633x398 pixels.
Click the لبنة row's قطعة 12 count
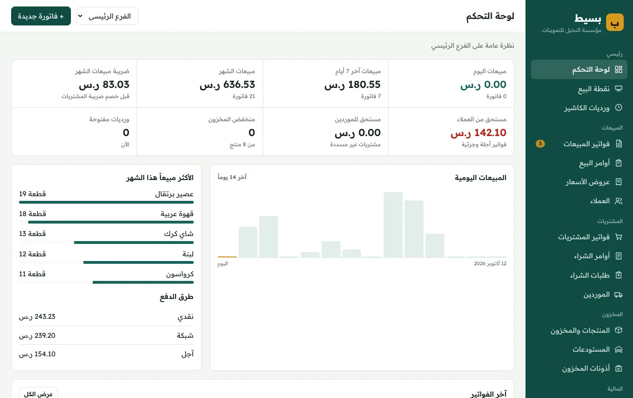[32, 254]
